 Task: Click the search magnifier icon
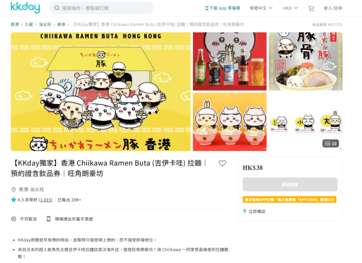point(57,8)
